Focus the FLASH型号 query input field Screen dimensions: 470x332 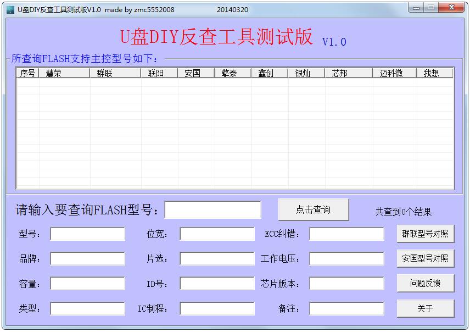pyautogui.click(x=213, y=210)
